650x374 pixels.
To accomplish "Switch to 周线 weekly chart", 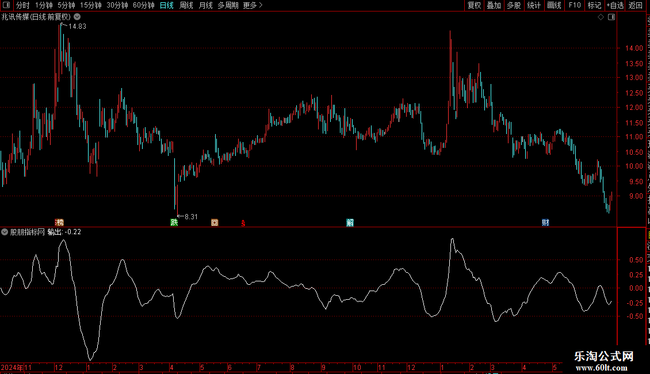I will coord(186,5).
